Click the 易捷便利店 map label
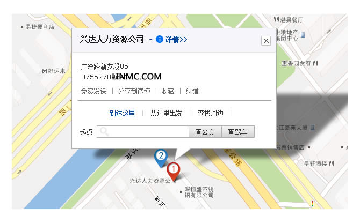This screenshot has height=223, width=360. tap(40, 27)
